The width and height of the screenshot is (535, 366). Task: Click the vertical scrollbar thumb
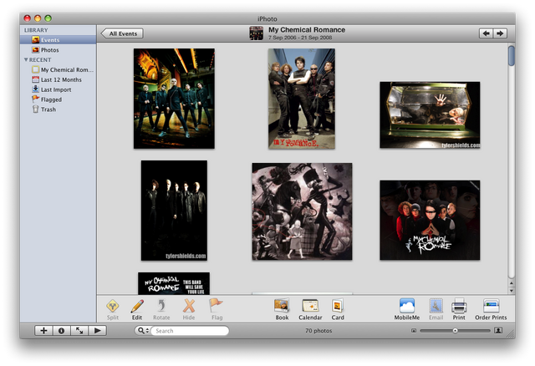click(x=511, y=56)
